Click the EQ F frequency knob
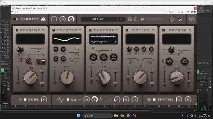213x119 pixels. pyautogui.click(x=117, y=99)
